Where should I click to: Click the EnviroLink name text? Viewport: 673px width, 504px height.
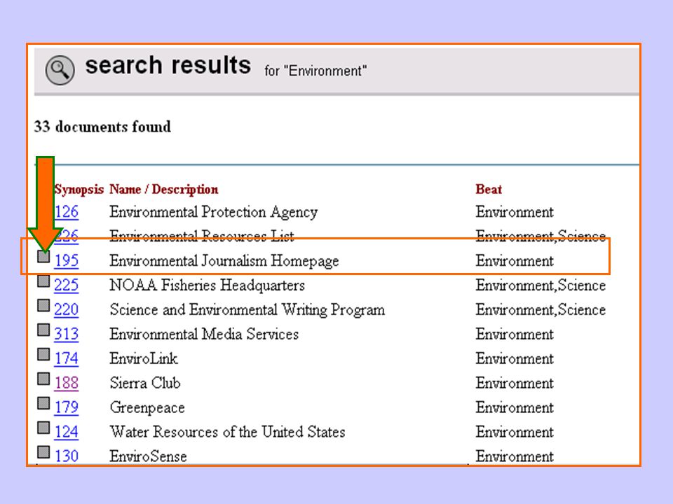pos(143,358)
